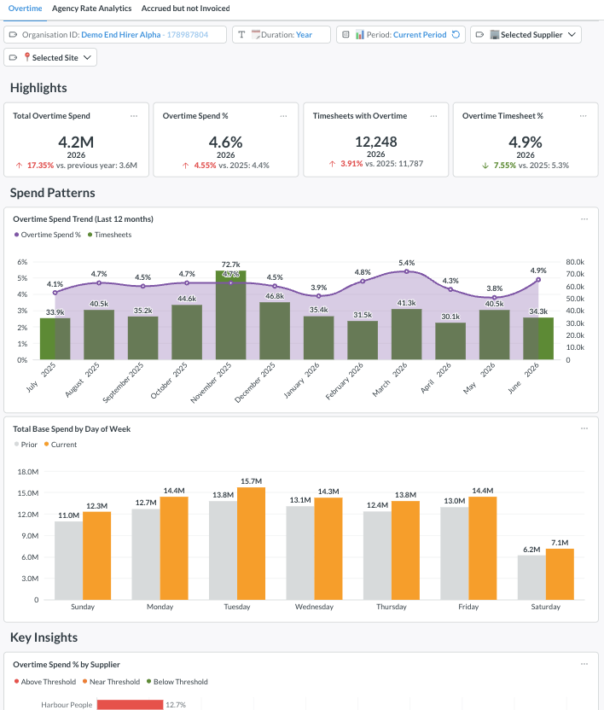Click the Organisation ID filter field
The height and width of the screenshot is (710, 604).
(115, 35)
